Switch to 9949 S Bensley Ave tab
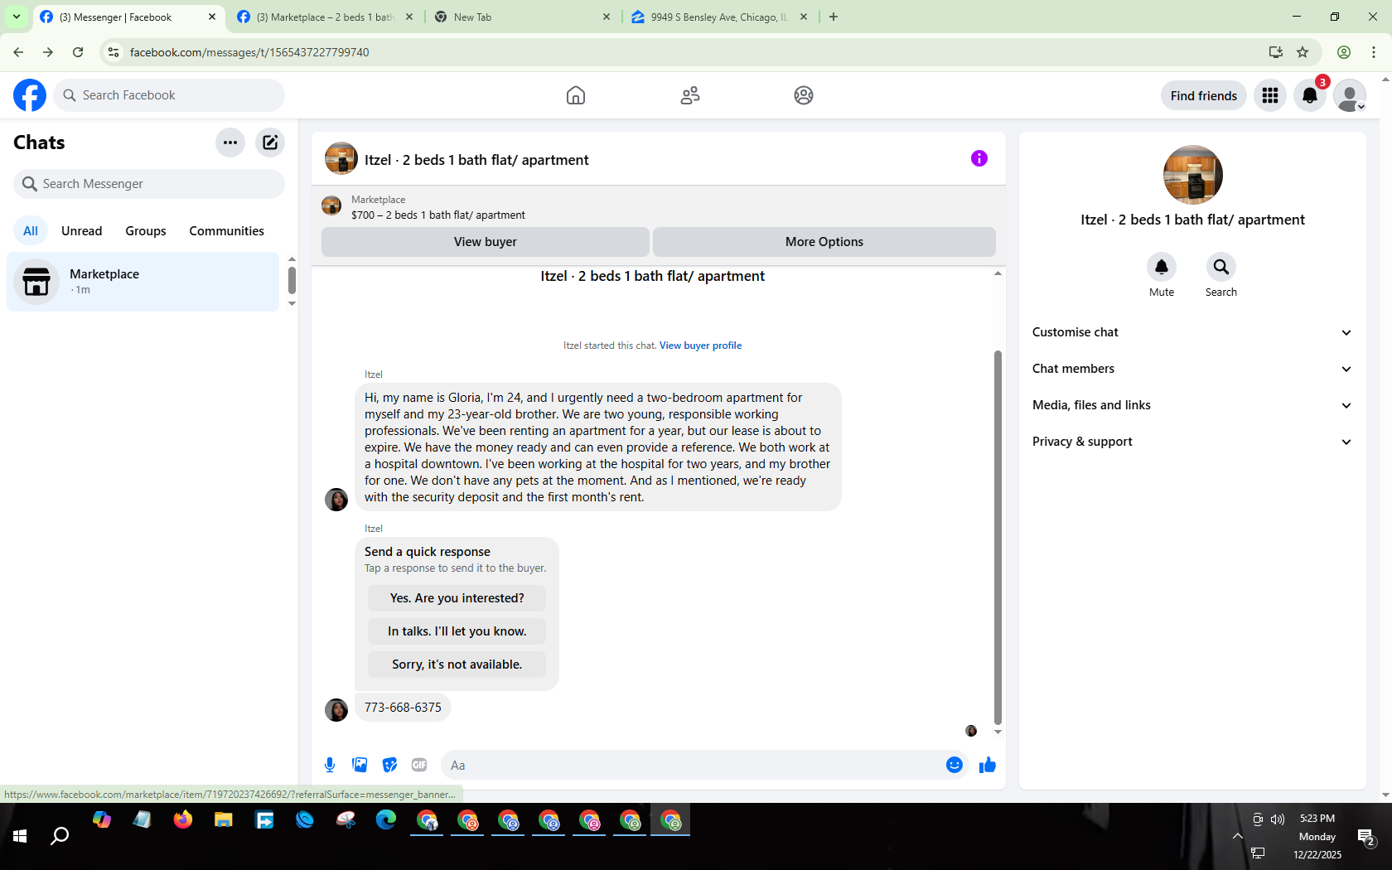Image resolution: width=1392 pixels, height=870 pixels. [x=719, y=17]
